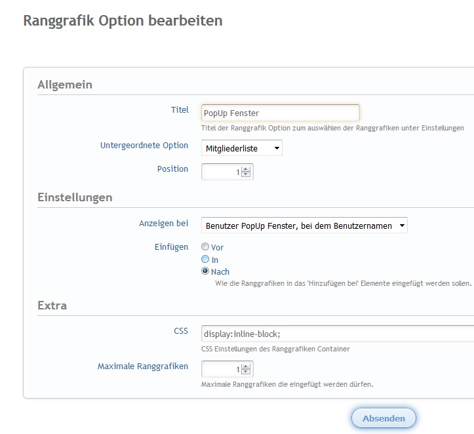Screen dimensions: 474x434
Task: Click the 'Maximale Ranggrafiken' label
Action: tap(142, 366)
